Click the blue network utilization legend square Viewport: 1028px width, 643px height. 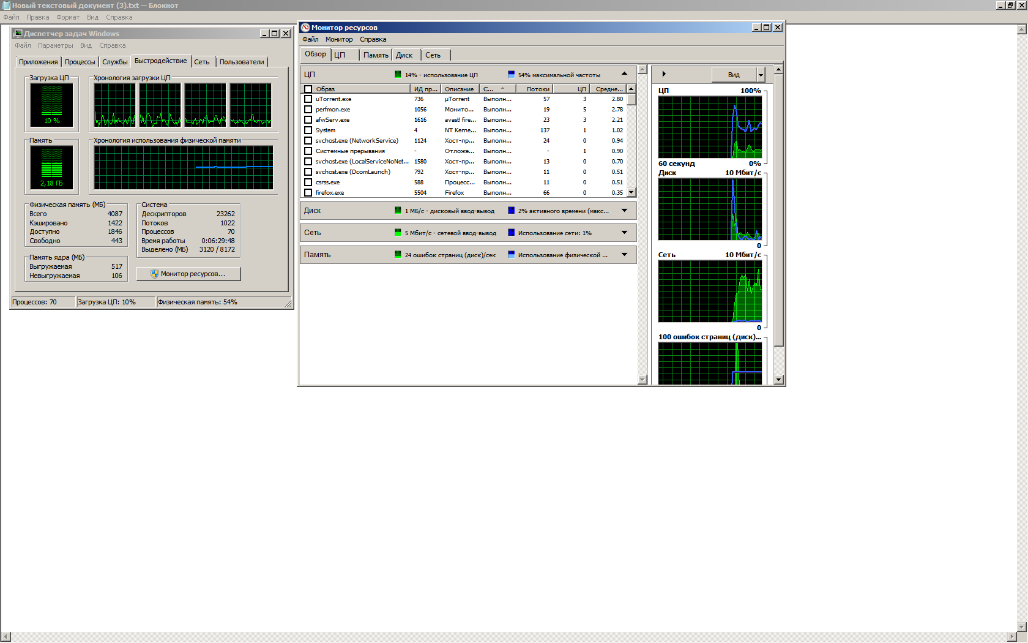512,233
